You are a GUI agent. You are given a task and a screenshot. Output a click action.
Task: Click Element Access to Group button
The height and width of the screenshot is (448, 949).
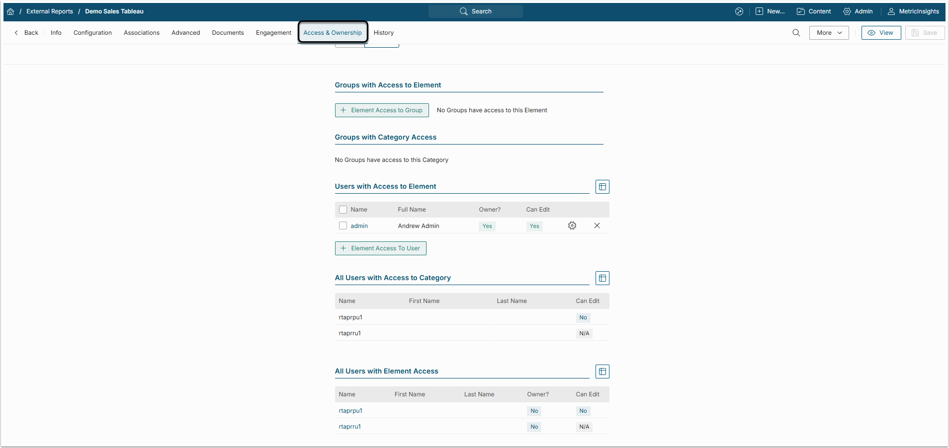point(382,110)
